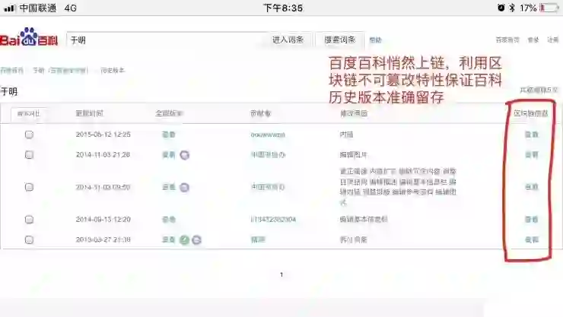Screen dimensions: 563x317
Task: Click the 编辑图片 modification reason text
Action: [354, 154]
